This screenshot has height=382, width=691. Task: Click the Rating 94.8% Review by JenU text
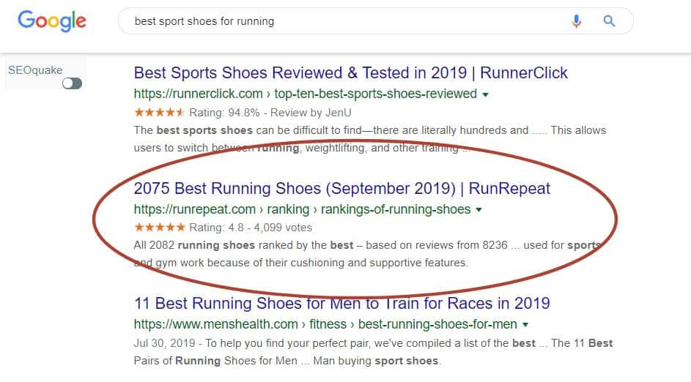click(270, 113)
